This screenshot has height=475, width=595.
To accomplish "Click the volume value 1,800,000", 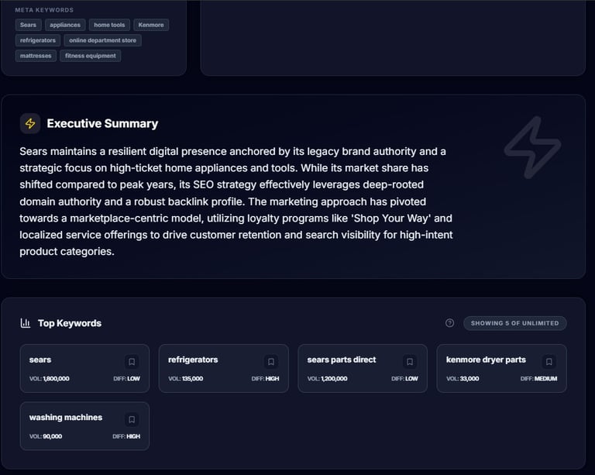I will tap(56, 379).
